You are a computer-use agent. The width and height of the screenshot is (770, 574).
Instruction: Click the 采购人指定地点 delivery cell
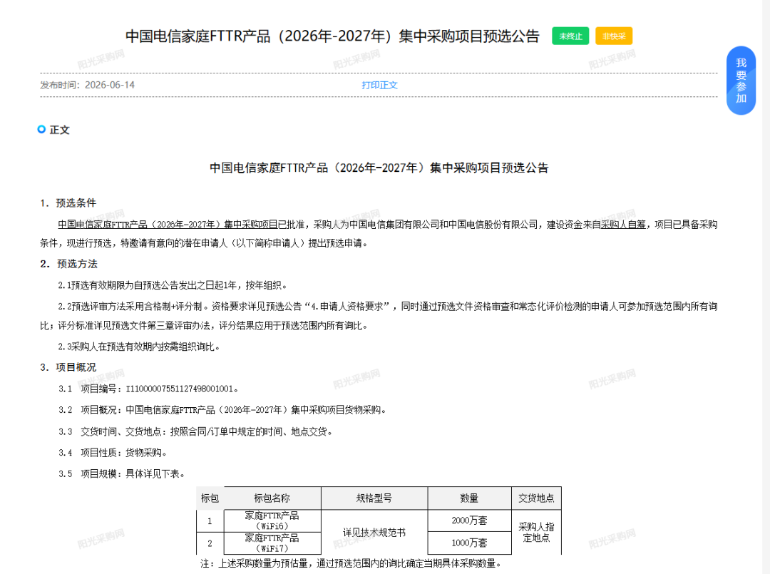tap(536, 532)
